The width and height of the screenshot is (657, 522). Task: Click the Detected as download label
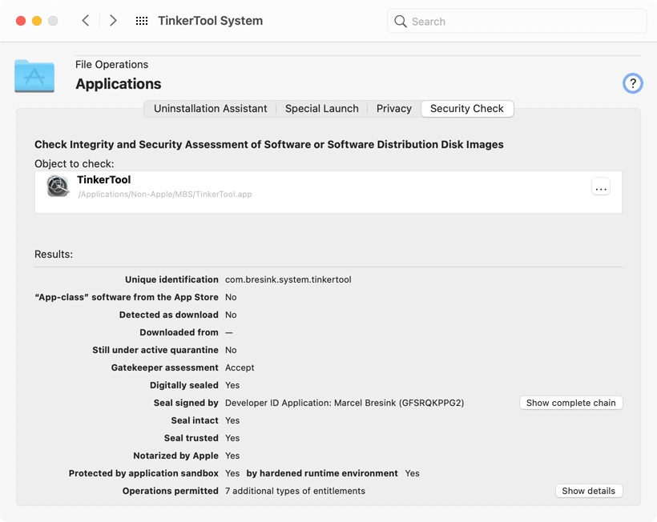coord(168,315)
